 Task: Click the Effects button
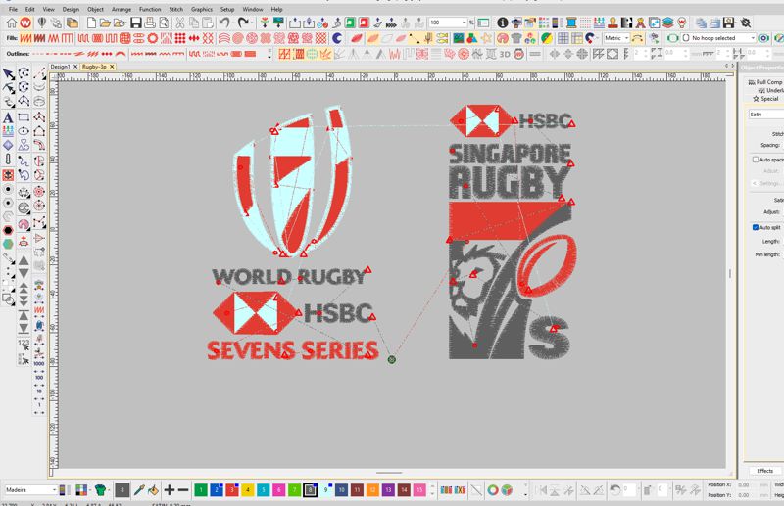[764, 471]
